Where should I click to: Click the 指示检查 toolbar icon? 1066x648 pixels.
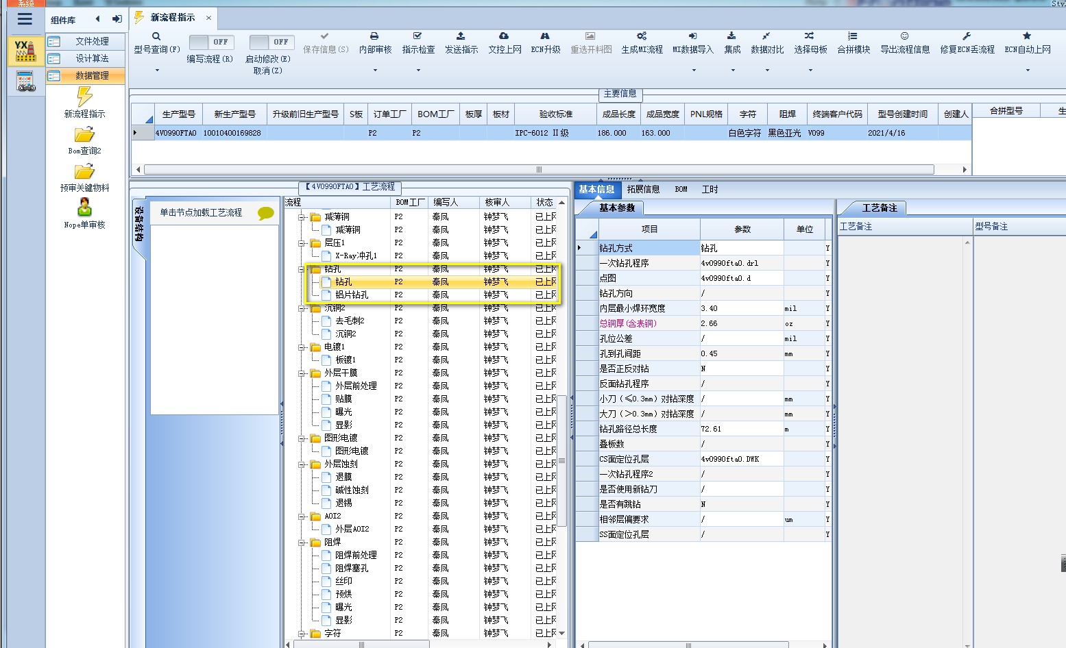(x=417, y=36)
